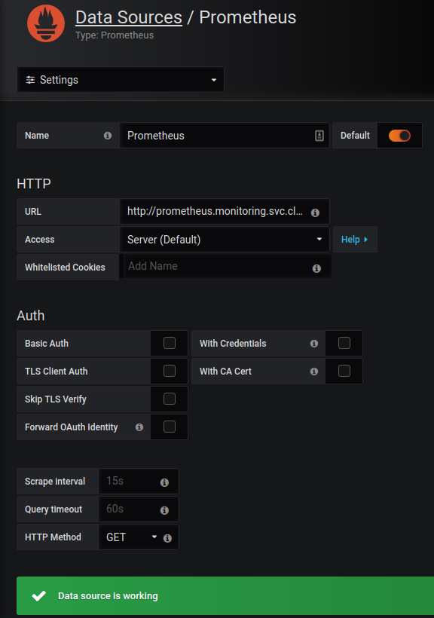434x618 pixels.
Task: Click the Scrape interval input field
Action: click(139, 482)
